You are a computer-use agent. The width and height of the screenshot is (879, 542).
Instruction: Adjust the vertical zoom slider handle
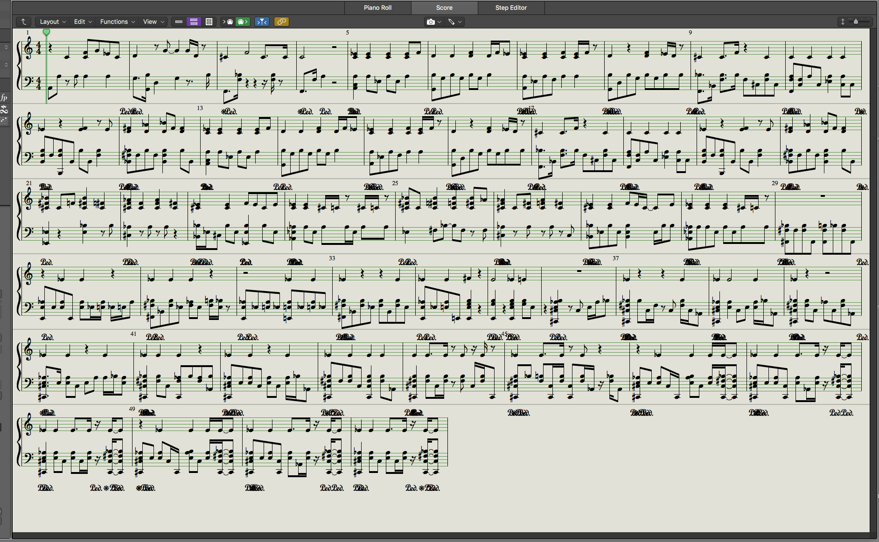856,21
